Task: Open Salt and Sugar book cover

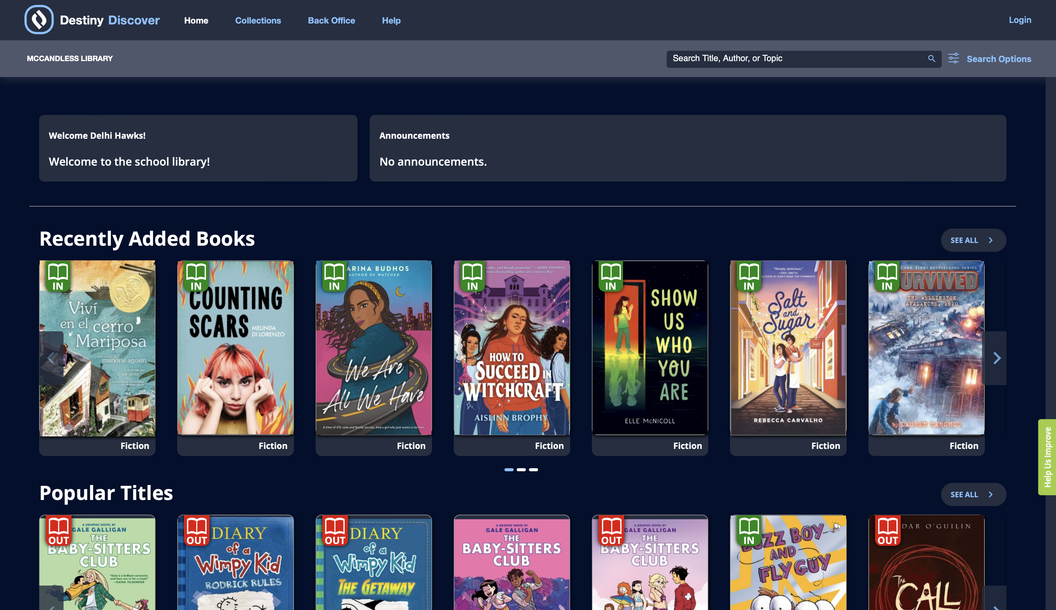Action: (788, 348)
